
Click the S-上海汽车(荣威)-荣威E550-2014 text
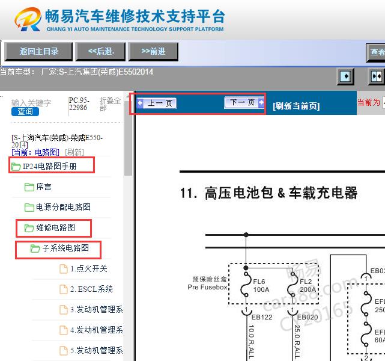[57, 141]
